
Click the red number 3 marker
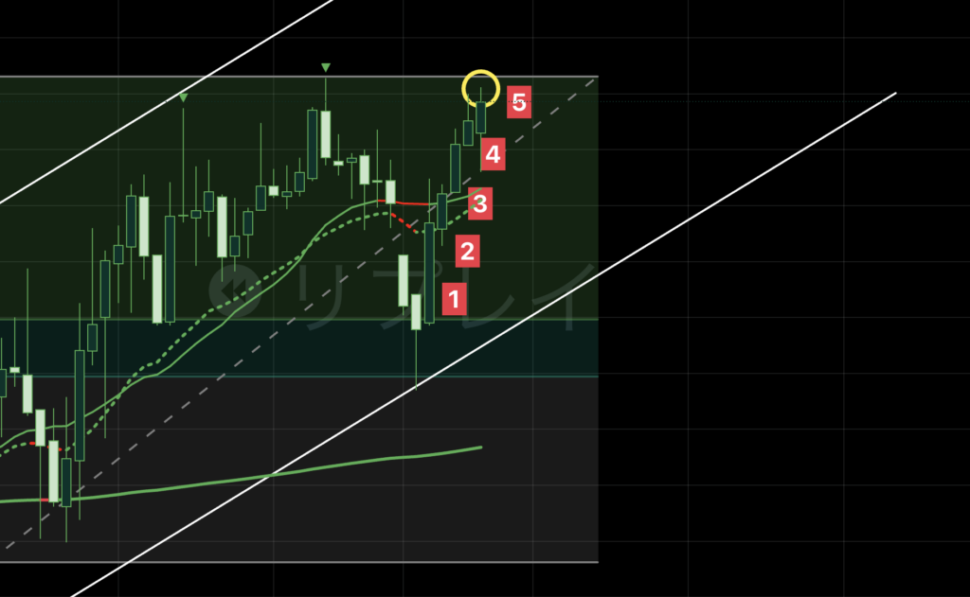point(480,203)
